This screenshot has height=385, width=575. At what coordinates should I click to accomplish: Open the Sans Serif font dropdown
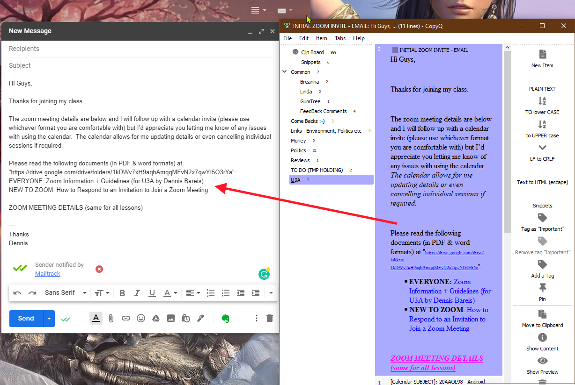pyautogui.click(x=66, y=293)
